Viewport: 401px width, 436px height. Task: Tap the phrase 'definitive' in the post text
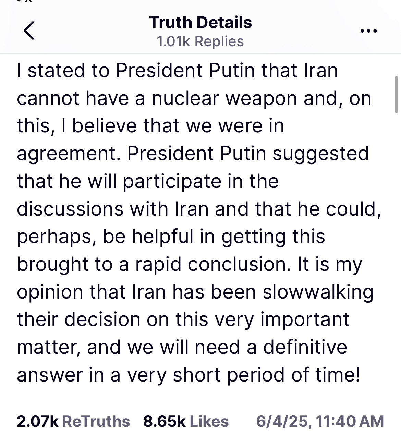tap(305, 347)
